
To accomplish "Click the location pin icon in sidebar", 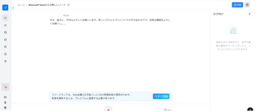I will (x=5, y=103).
